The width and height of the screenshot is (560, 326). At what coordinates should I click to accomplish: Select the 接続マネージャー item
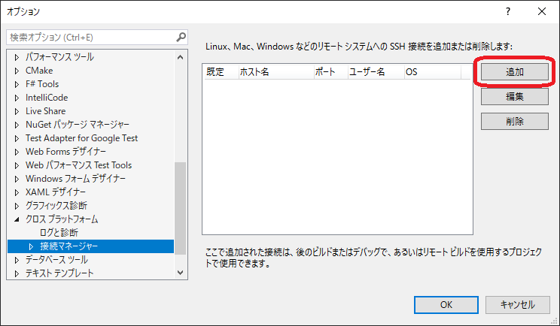(68, 246)
